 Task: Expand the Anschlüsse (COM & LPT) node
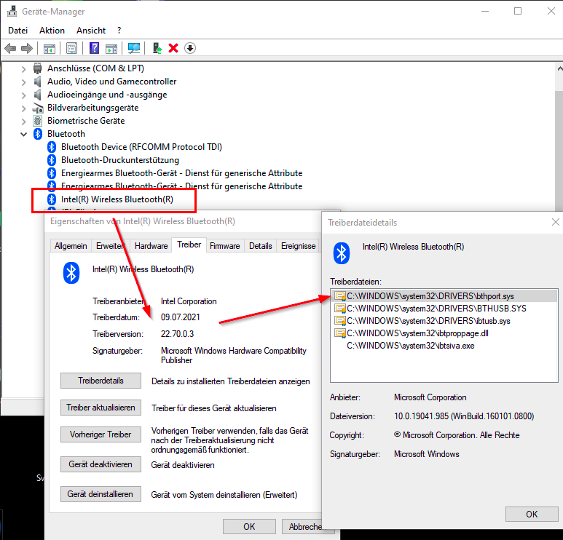click(24, 68)
